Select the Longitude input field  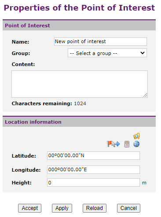[x=93, y=169]
